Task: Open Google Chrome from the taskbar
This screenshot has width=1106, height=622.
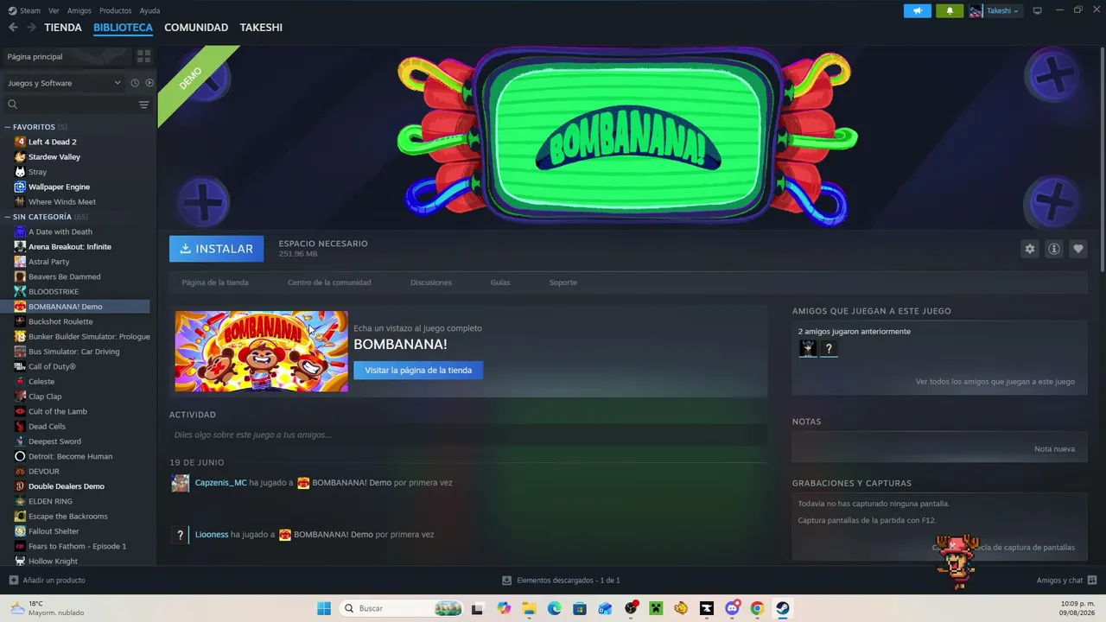Action: coord(758,608)
